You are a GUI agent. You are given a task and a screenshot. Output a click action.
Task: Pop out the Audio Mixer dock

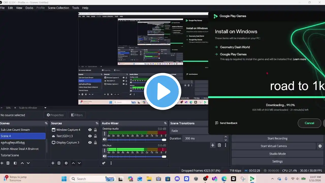tap(165, 123)
